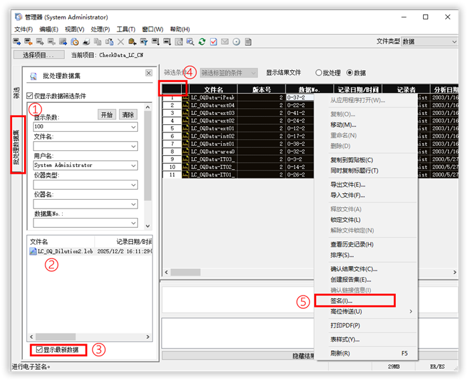Open the 工具(T) menu

[x=126, y=29]
